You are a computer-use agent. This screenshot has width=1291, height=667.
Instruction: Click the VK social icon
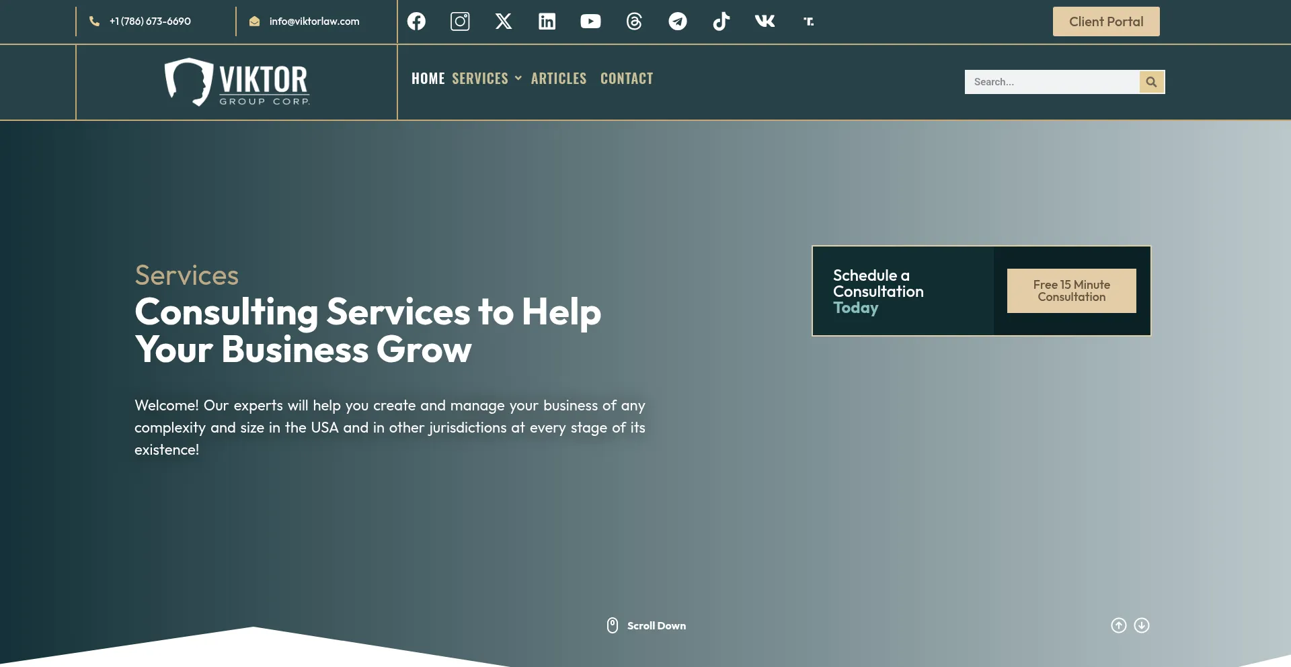tap(765, 21)
